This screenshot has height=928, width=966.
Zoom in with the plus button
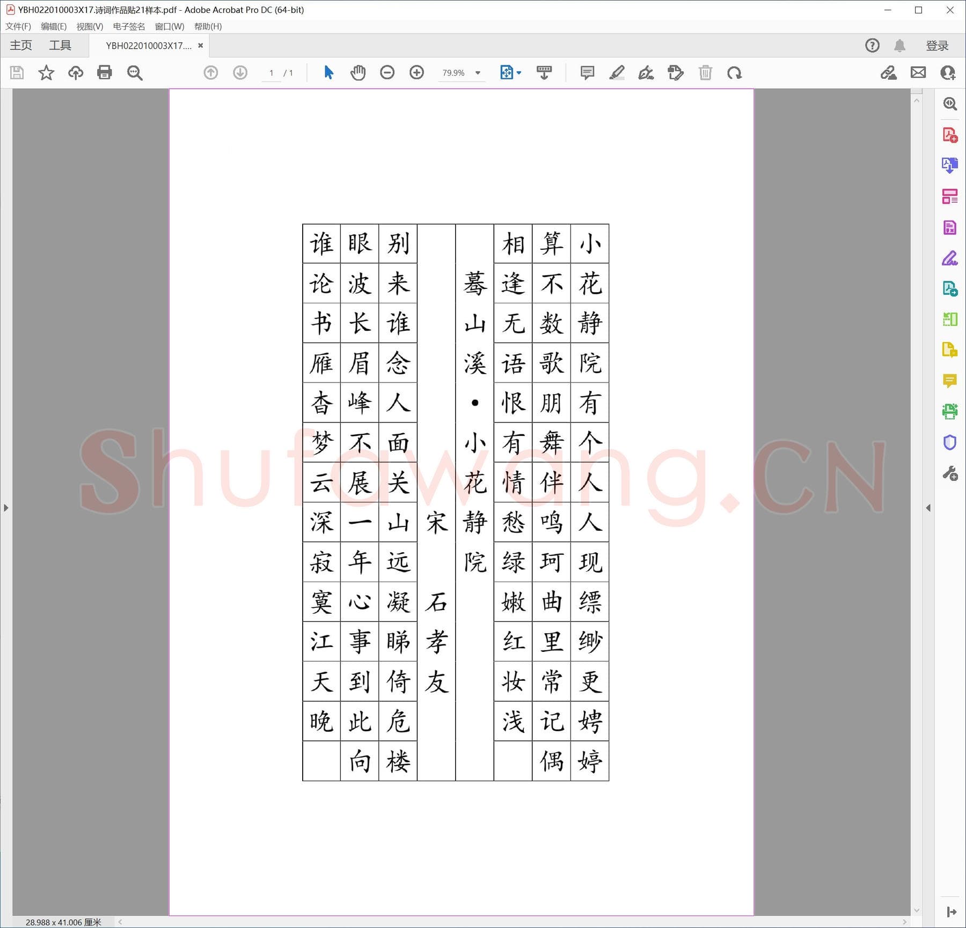pyautogui.click(x=416, y=72)
